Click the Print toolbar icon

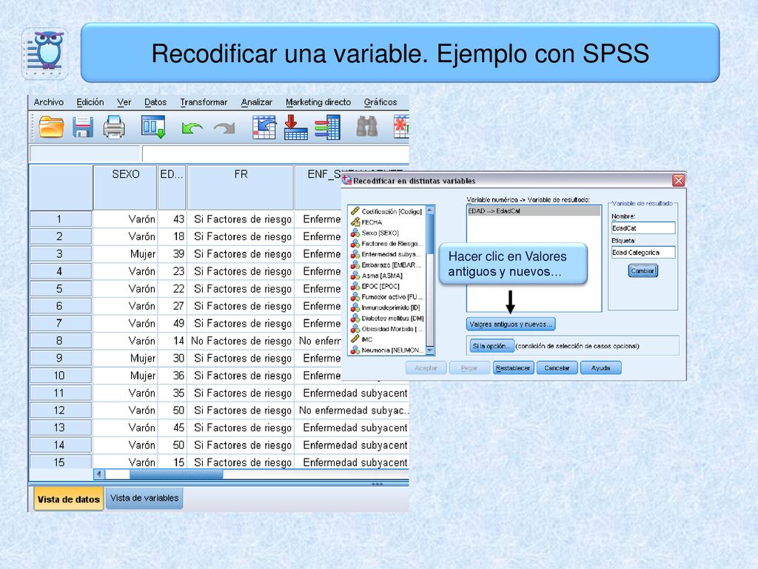tap(114, 127)
